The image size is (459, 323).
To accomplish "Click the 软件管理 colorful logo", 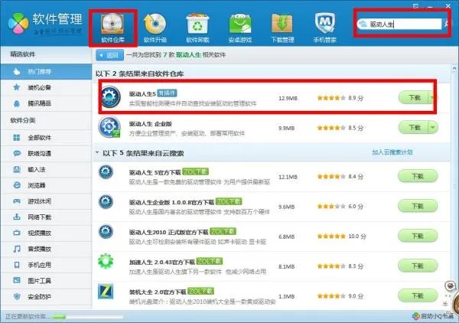I will 18,24.
